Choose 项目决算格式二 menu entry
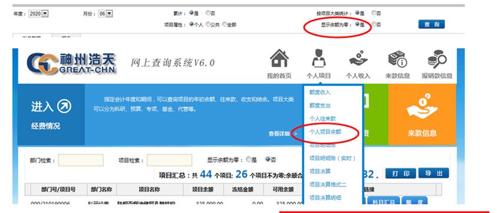497x213 pixels. pos(328,185)
